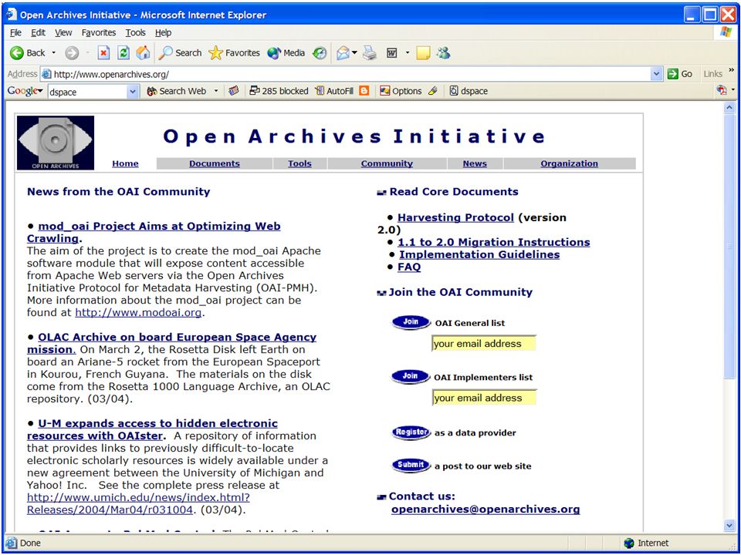This screenshot has height=555, width=741.
Task: Click the OAI Implementers list email field
Action: 484,398
